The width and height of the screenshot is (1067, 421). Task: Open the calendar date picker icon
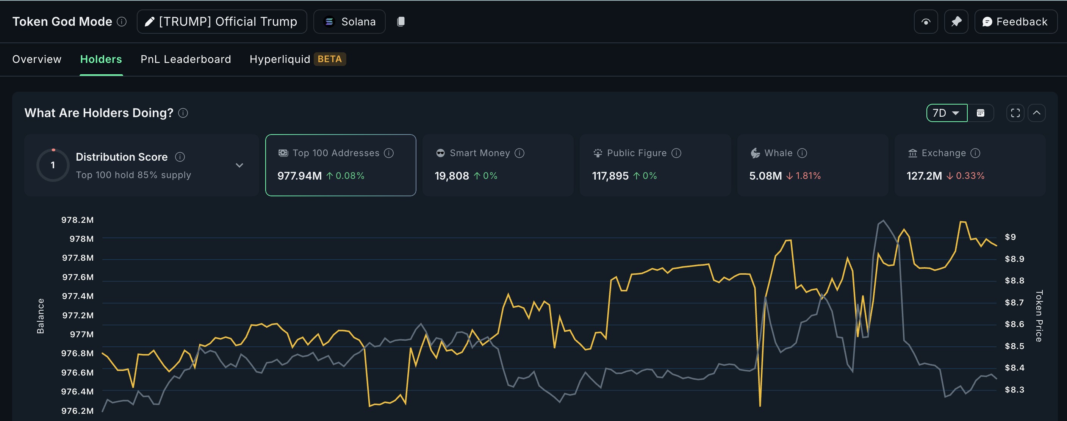[x=981, y=113]
